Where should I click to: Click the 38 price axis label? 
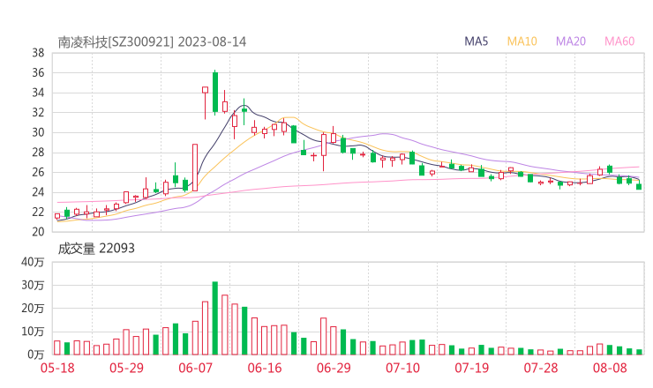38,53
